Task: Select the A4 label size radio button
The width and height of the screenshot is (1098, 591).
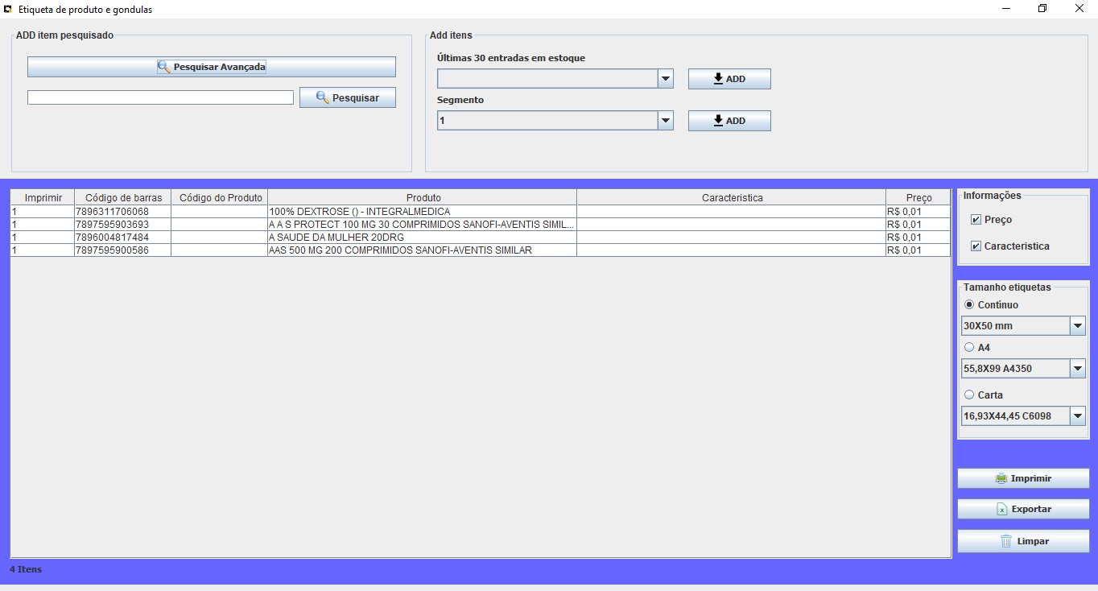Action: [969, 348]
